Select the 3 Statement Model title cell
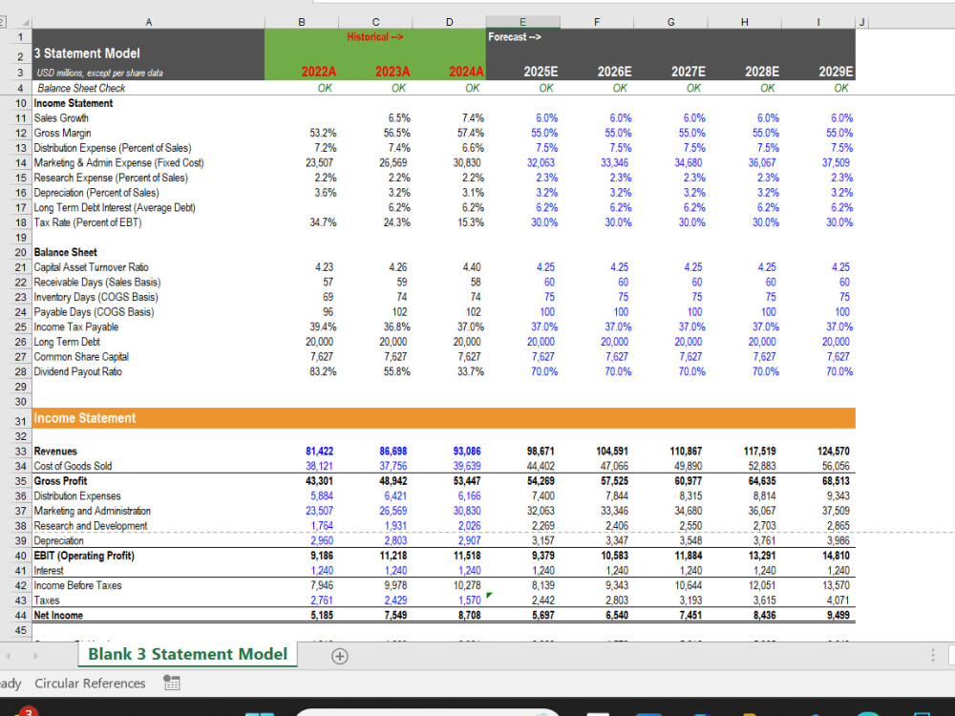The height and width of the screenshot is (716, 955). tap(149, 53)
